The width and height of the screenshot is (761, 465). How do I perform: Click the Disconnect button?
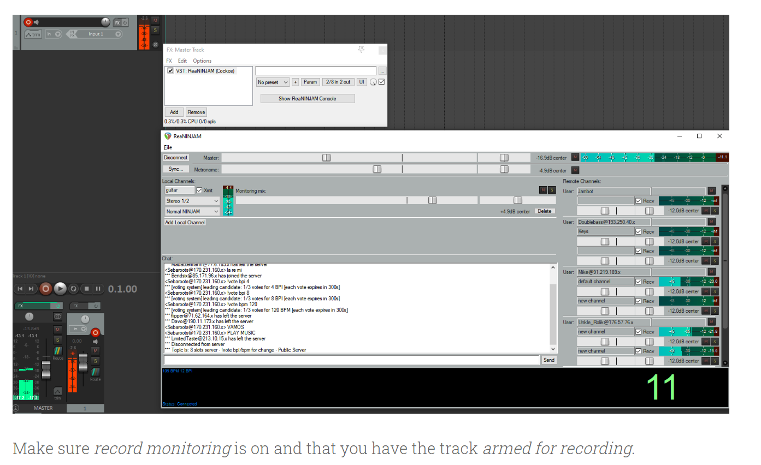175,158
